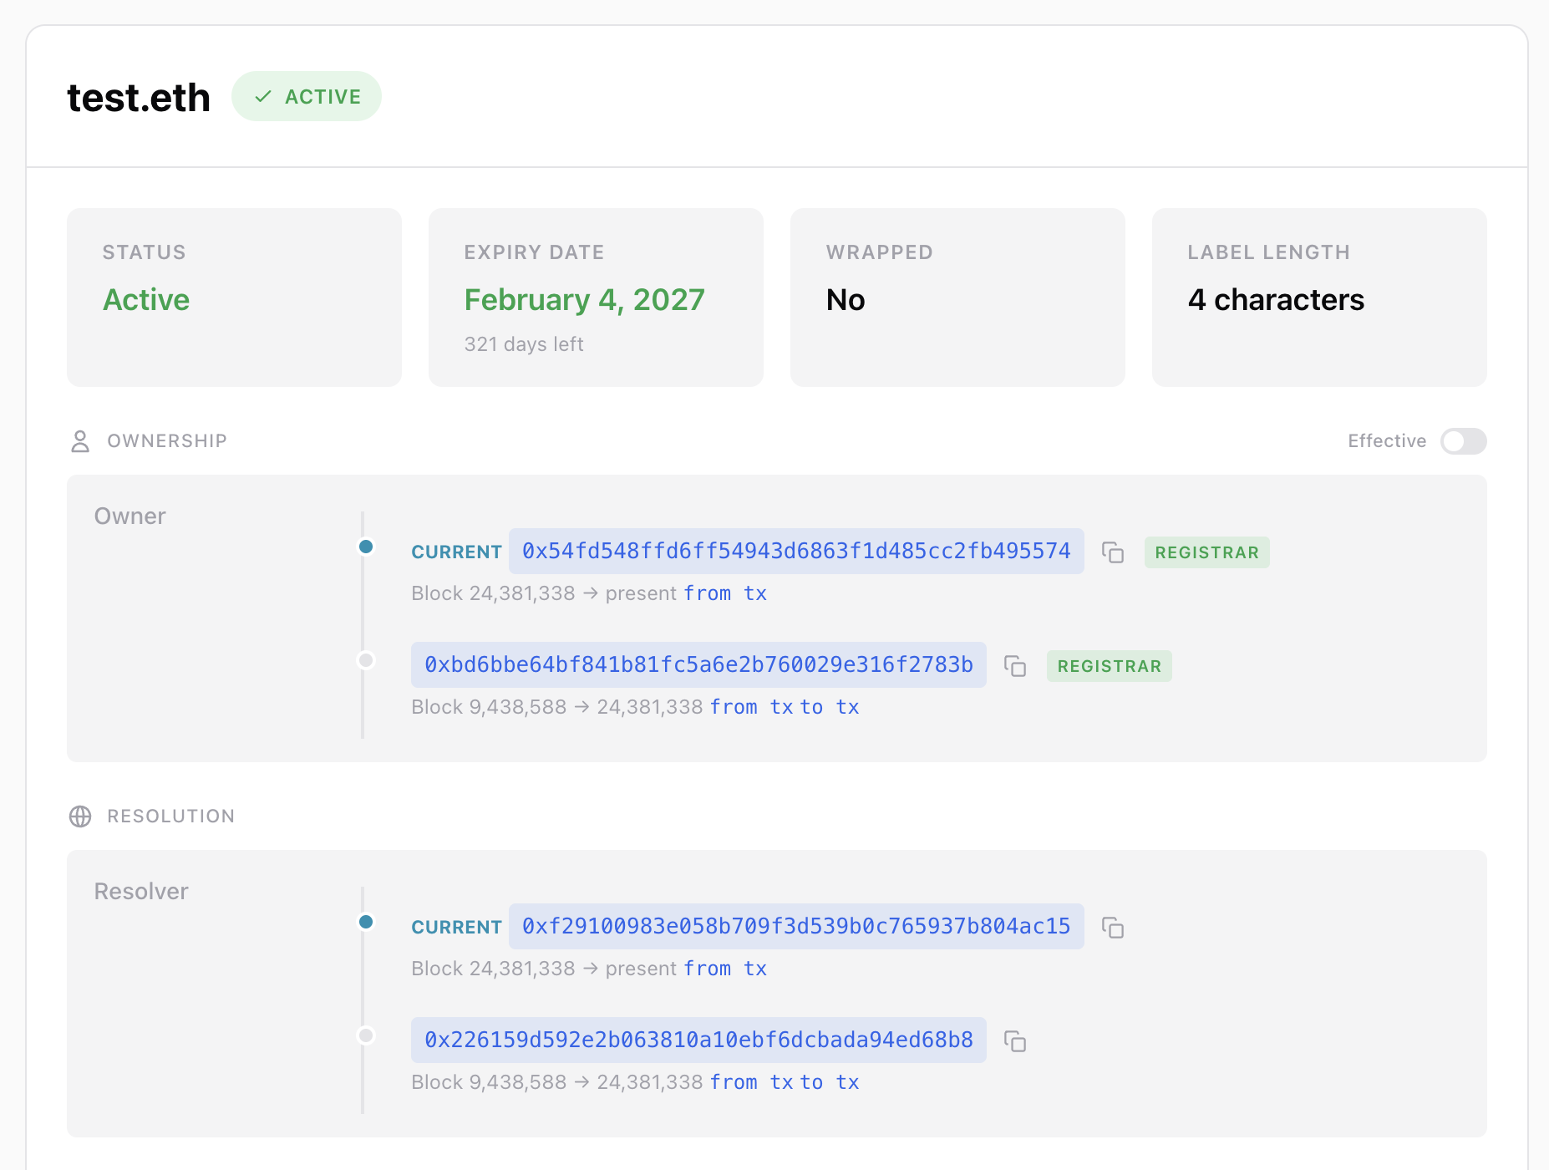Image resolution: width=1549 pixels, height=1170 pixels.
Task: Click the Registrar badge on current owner
Action: tap(1206, 552)
